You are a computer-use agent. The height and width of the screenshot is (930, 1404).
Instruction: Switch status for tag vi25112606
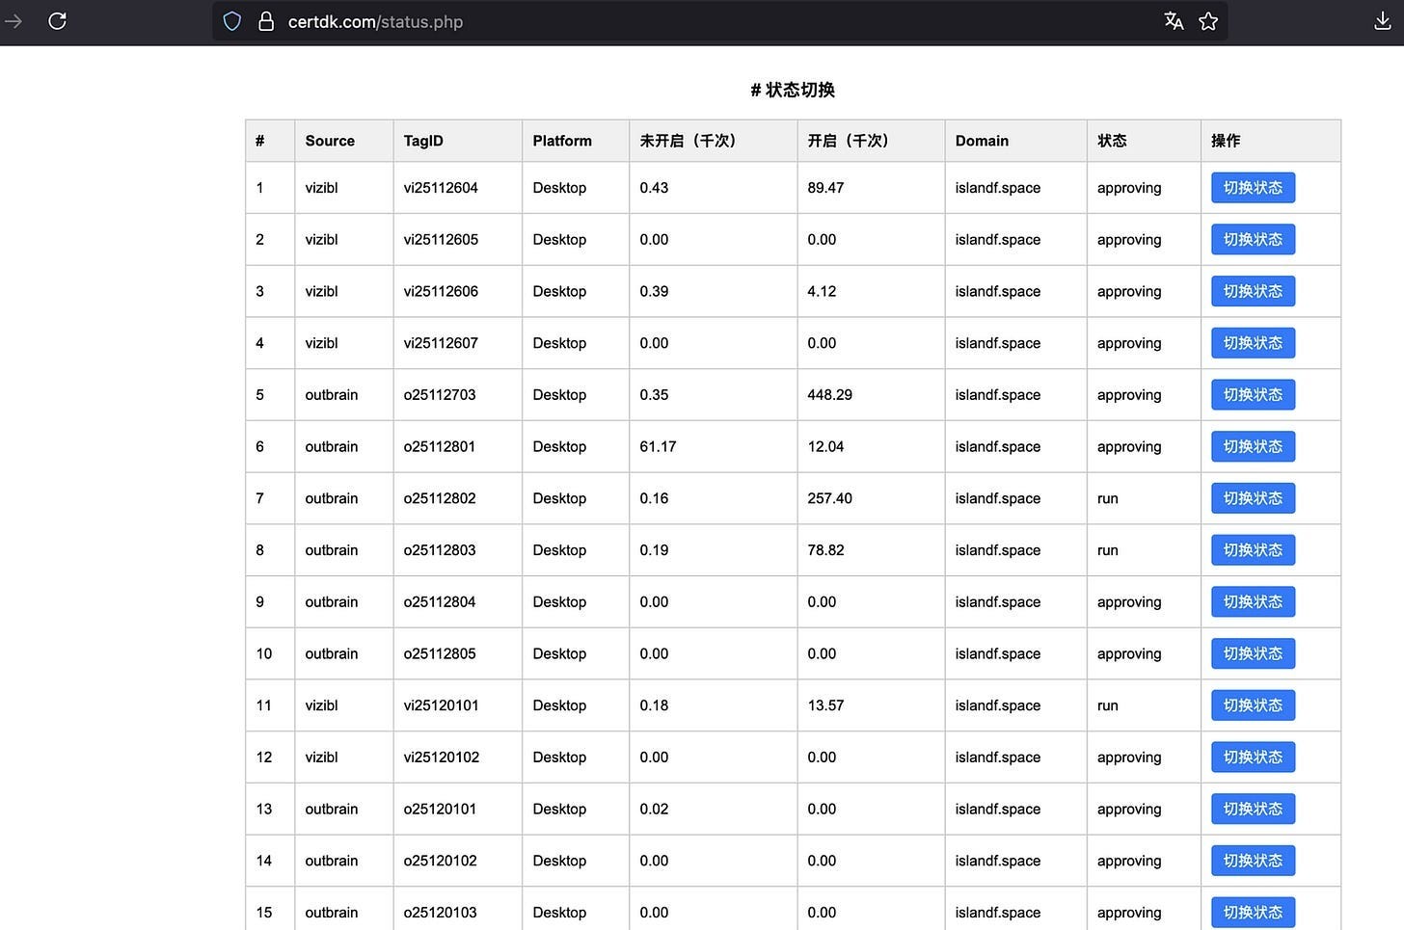[1253, 291]
